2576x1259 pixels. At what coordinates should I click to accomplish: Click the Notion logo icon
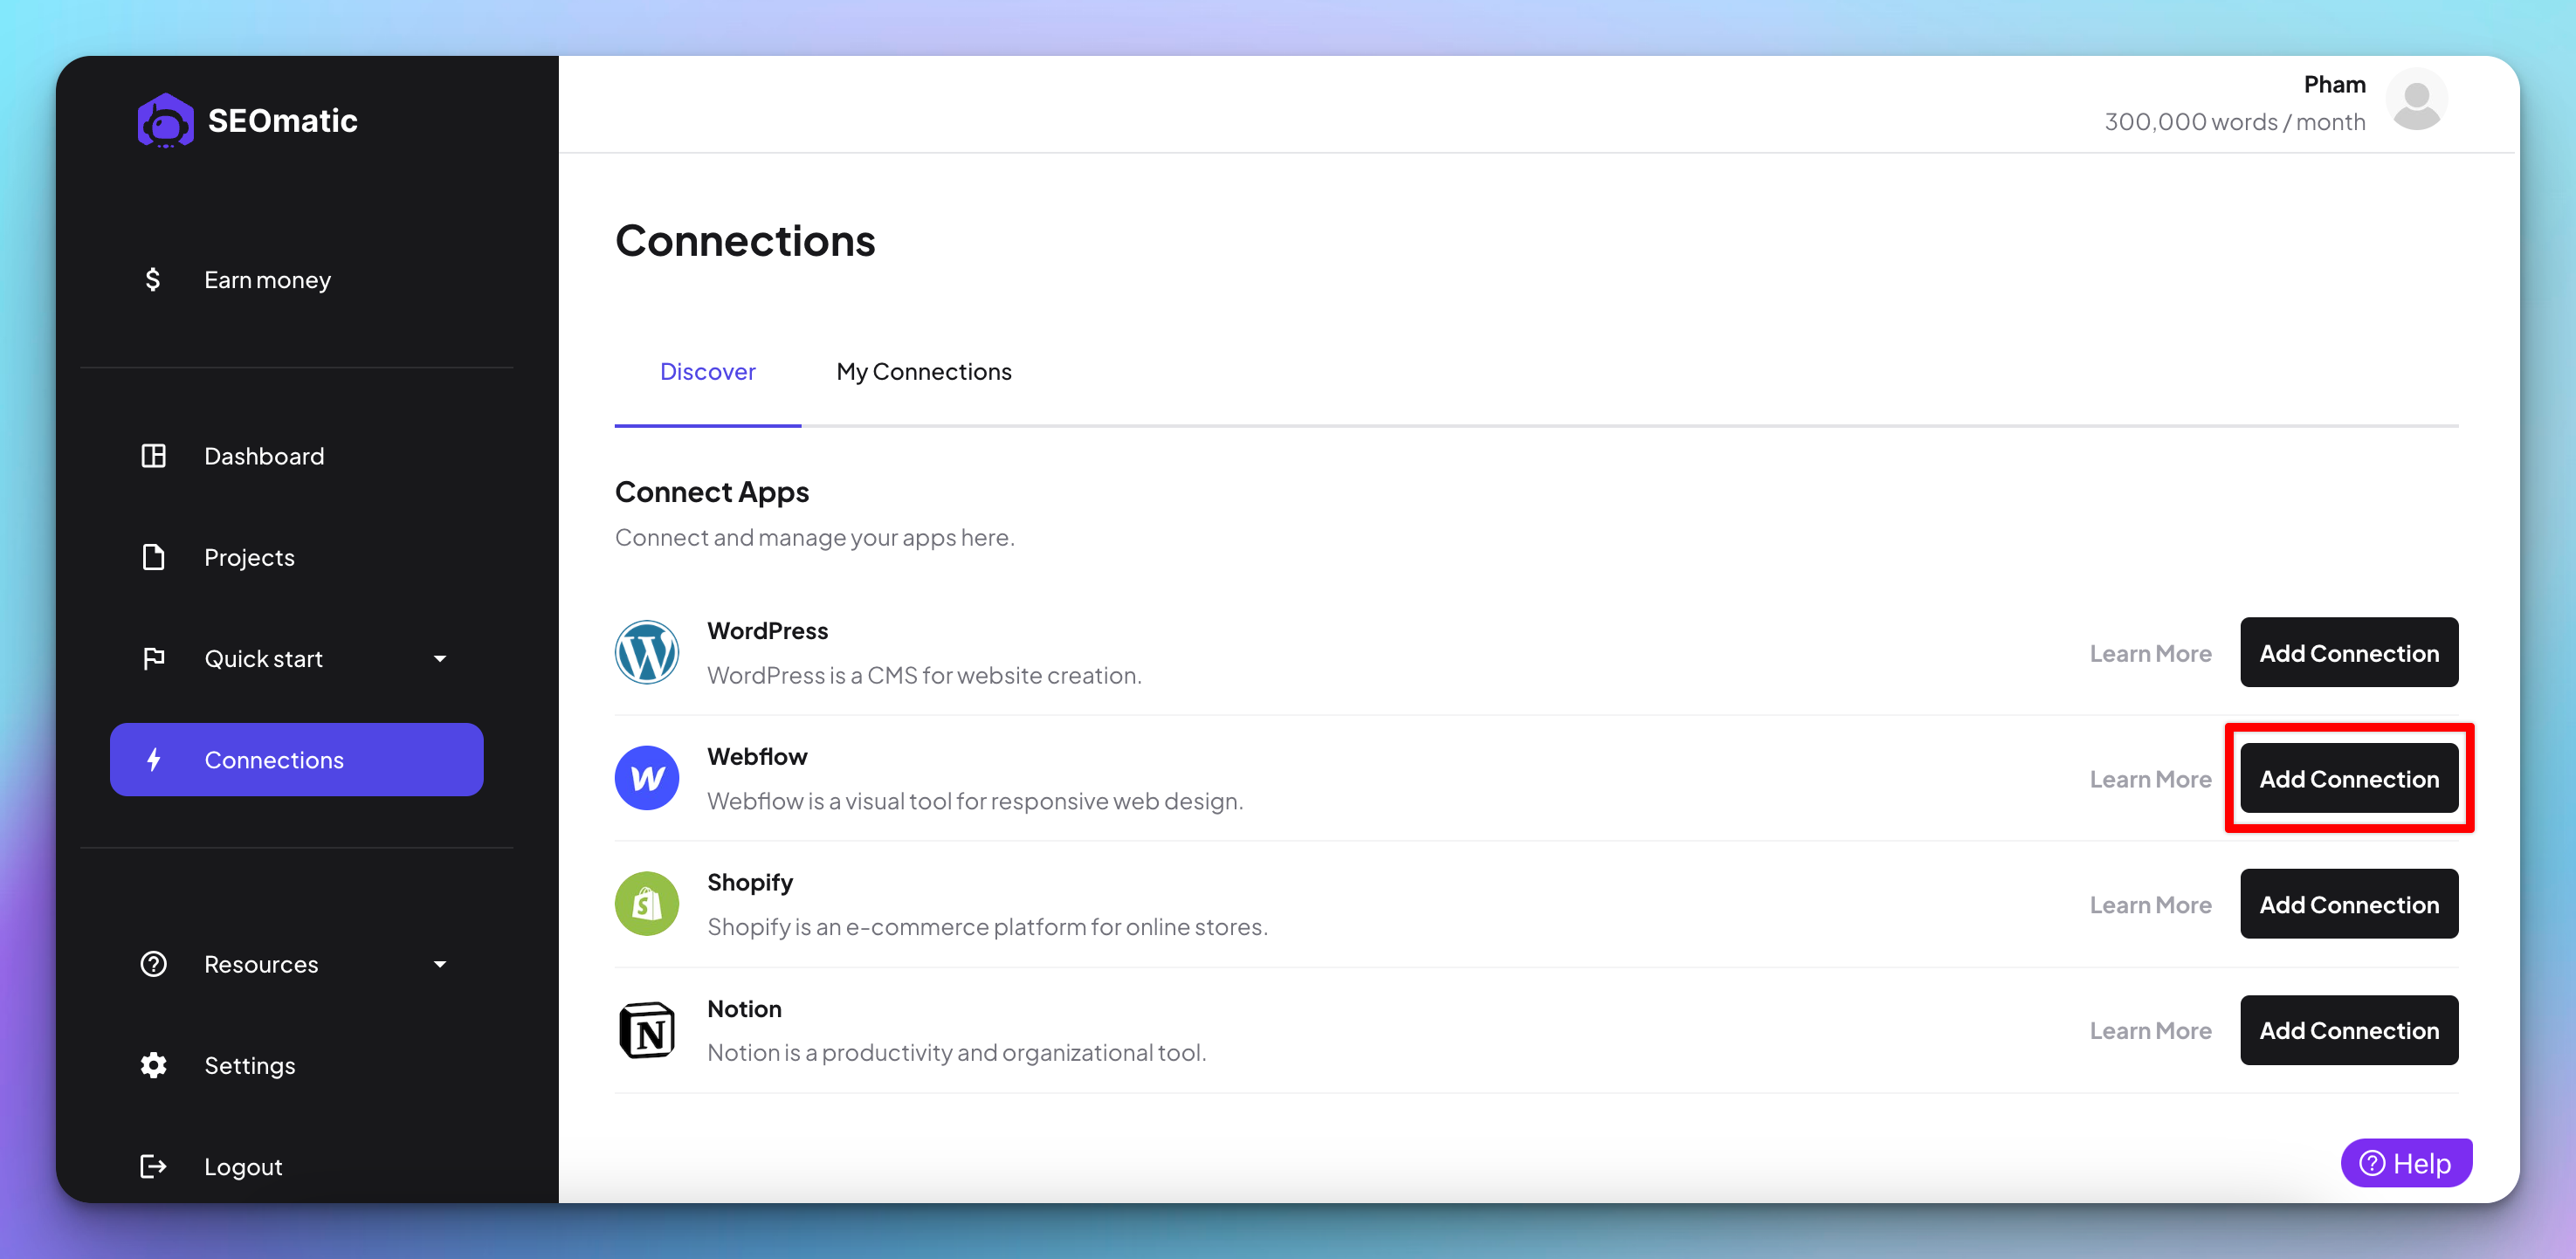tap(647, 1030)
